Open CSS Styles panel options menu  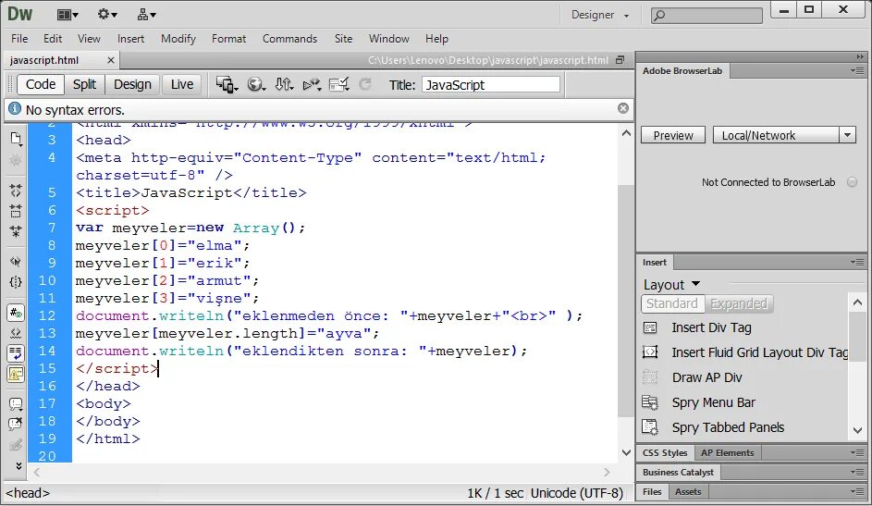(x=857, y=453)
